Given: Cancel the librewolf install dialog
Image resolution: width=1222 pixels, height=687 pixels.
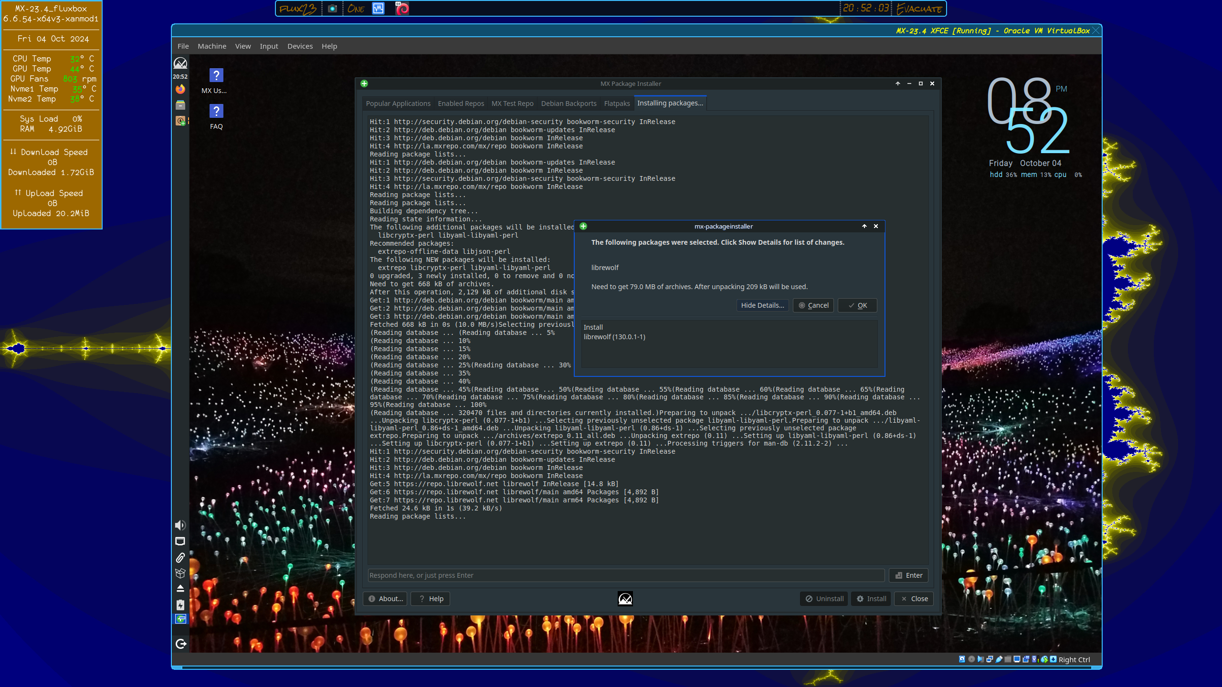Looking at the screenshot, I should click(813, 305).
